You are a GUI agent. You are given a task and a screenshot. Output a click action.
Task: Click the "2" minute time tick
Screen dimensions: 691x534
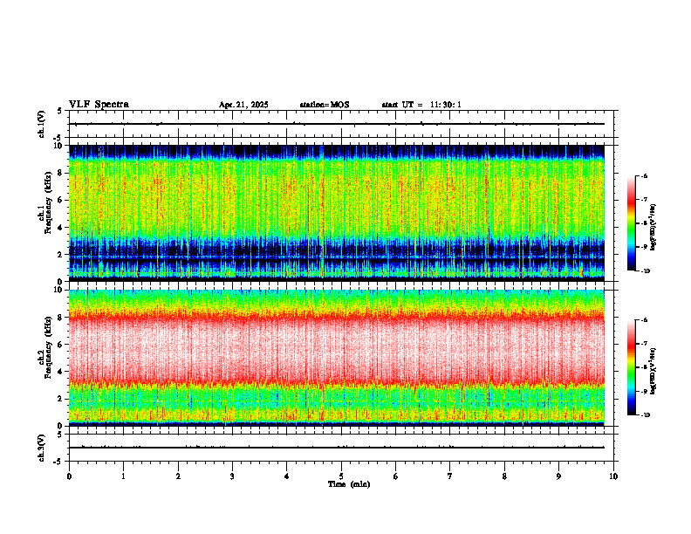click(178, 476)
